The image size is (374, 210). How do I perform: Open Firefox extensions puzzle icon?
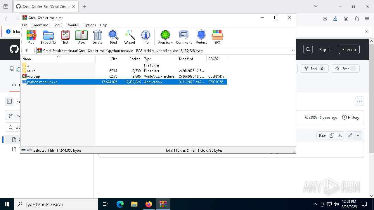[x=356, y=19]
